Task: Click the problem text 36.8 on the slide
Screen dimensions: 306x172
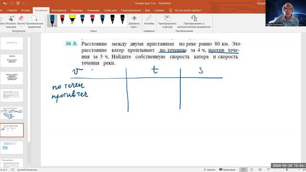Action: [x=153, y=53]
